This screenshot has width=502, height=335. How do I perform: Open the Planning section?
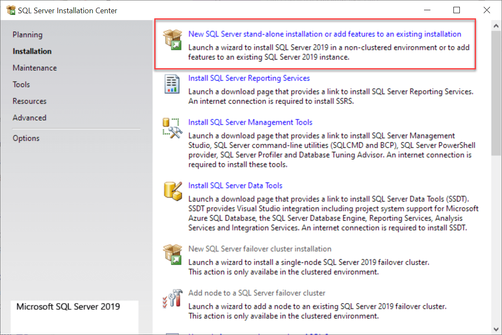[x=28, y=35]
